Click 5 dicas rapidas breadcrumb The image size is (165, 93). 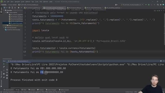coord(12,5)
